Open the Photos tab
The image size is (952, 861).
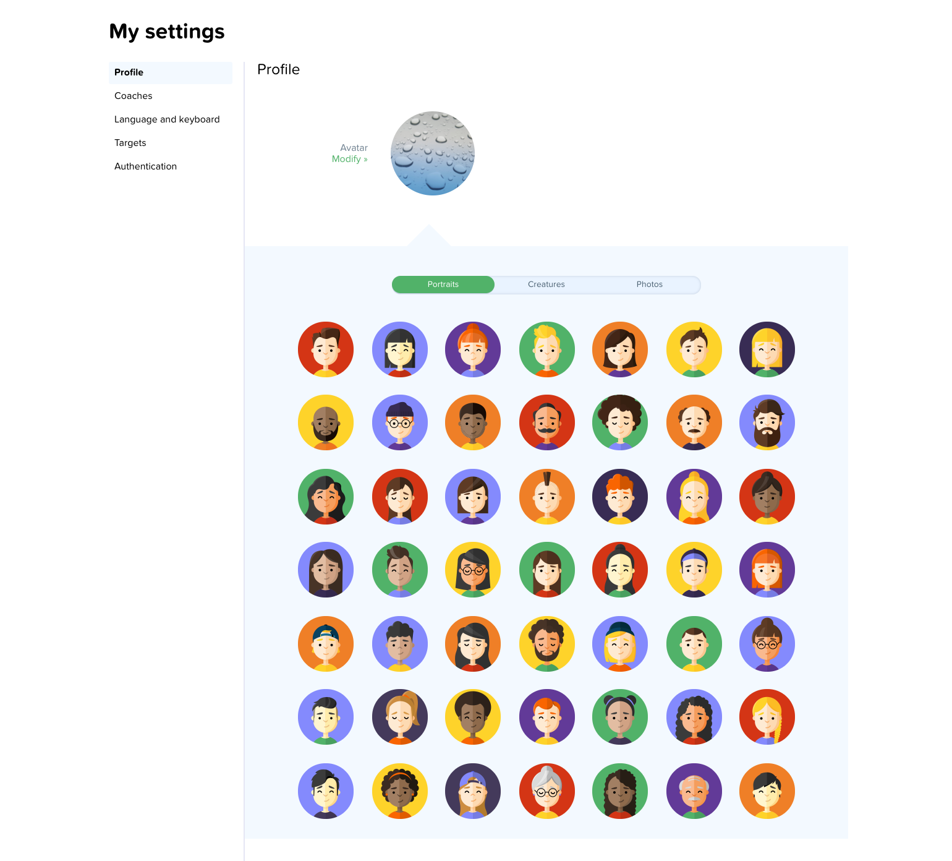pyautogui.click(x=650, y=285)
